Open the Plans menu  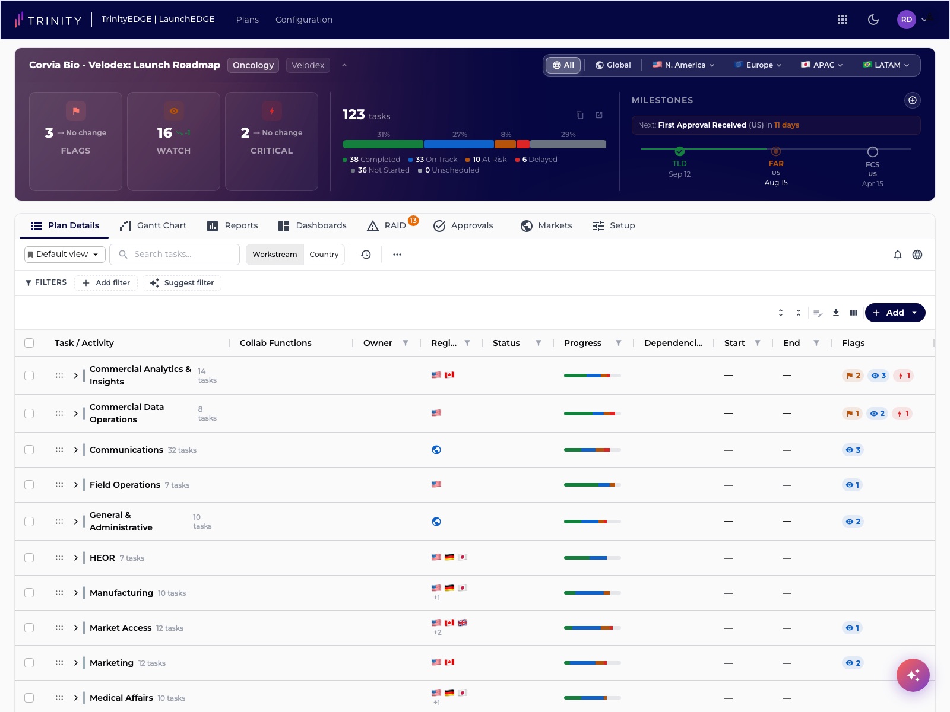(x=248, y=20)
